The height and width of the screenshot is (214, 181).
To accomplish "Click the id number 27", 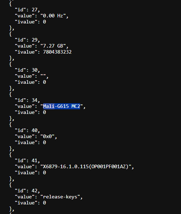I will (x=34, y=10).
